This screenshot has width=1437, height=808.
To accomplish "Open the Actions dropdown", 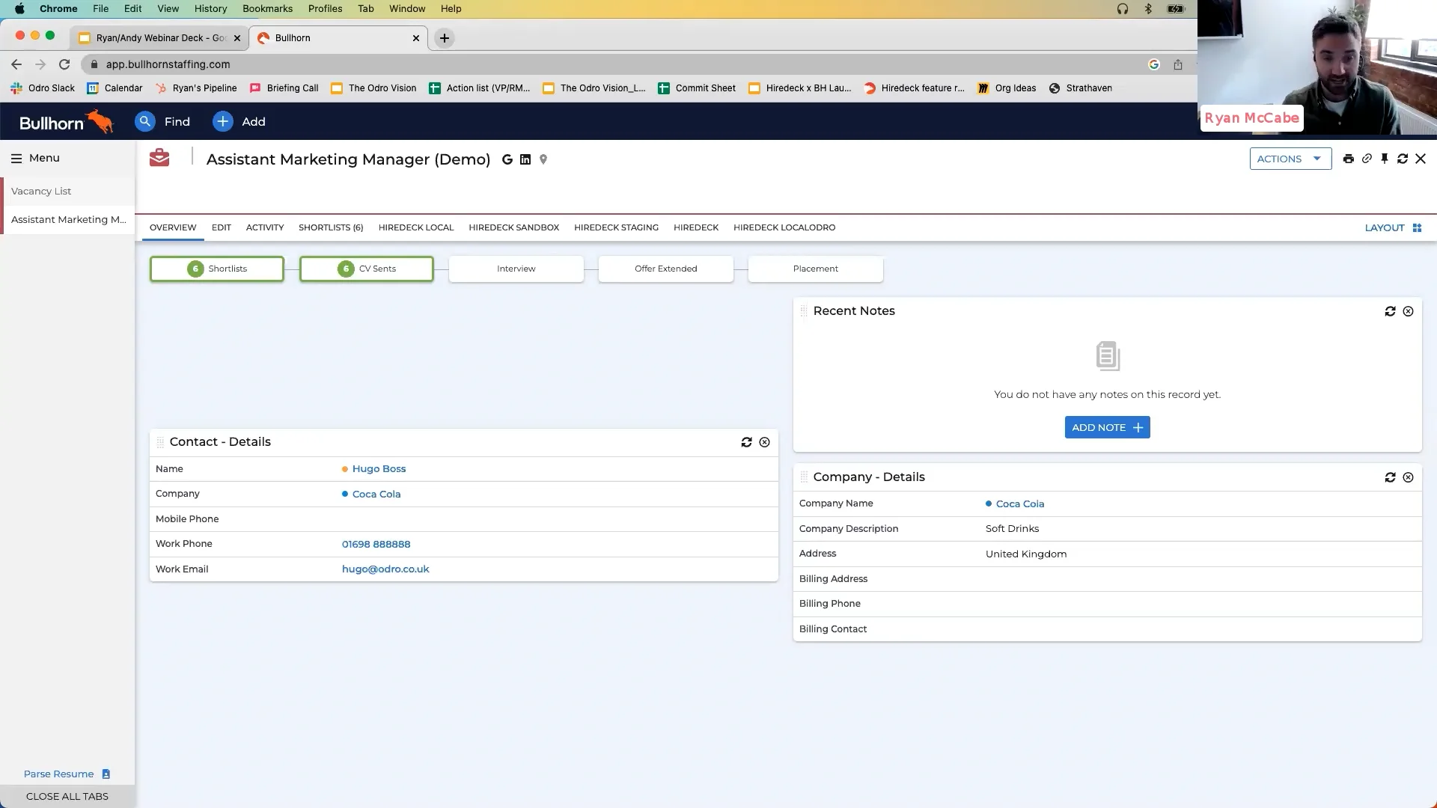I will [x=1290, y=159].
